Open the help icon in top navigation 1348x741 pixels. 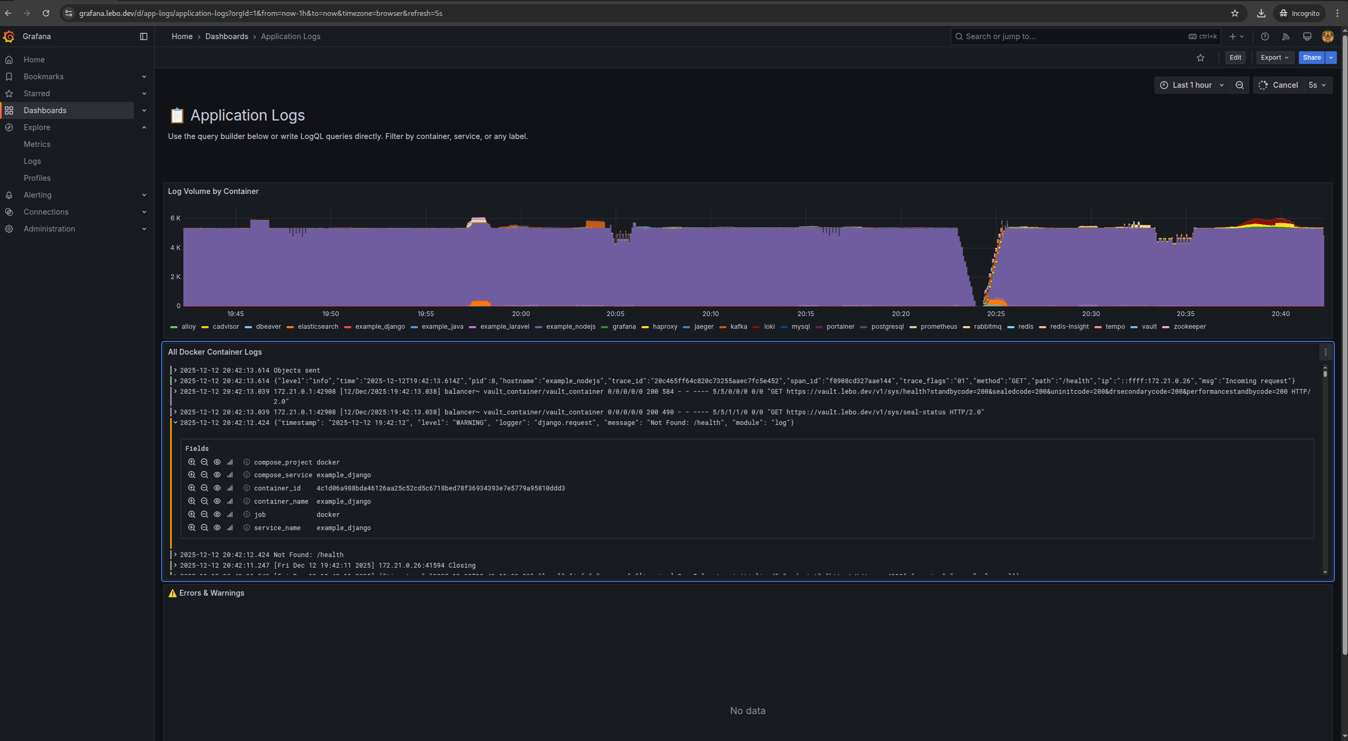point(1264,36)
